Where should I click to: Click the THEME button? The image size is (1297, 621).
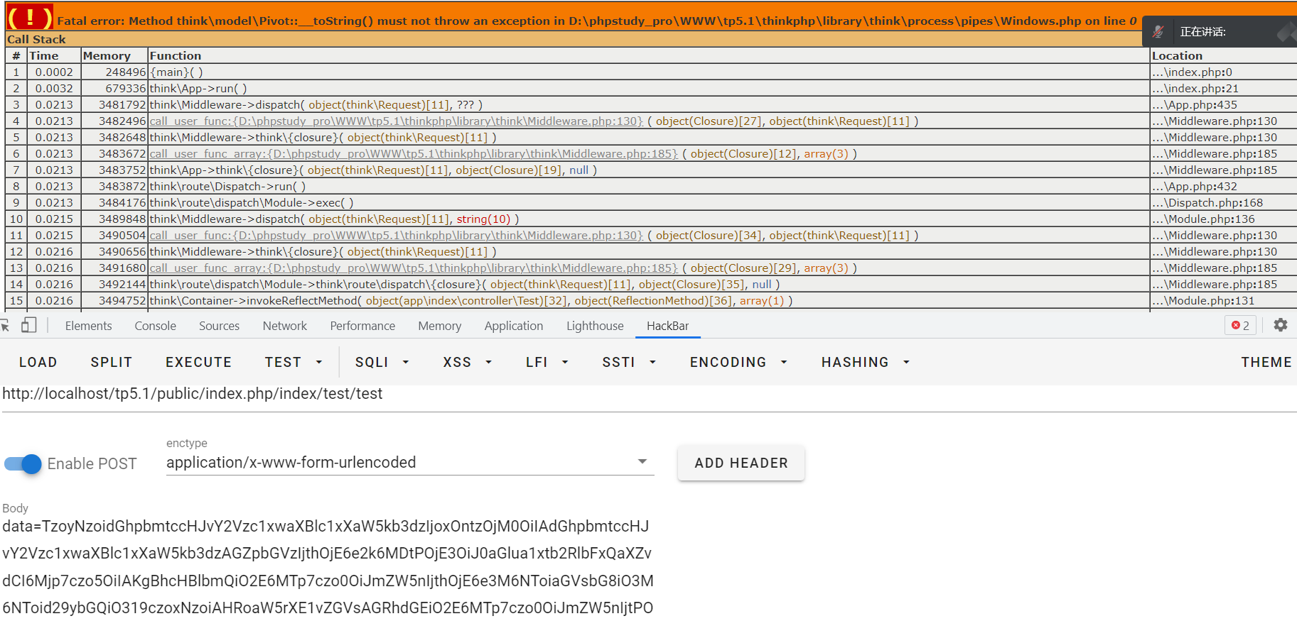[1266, 362]
